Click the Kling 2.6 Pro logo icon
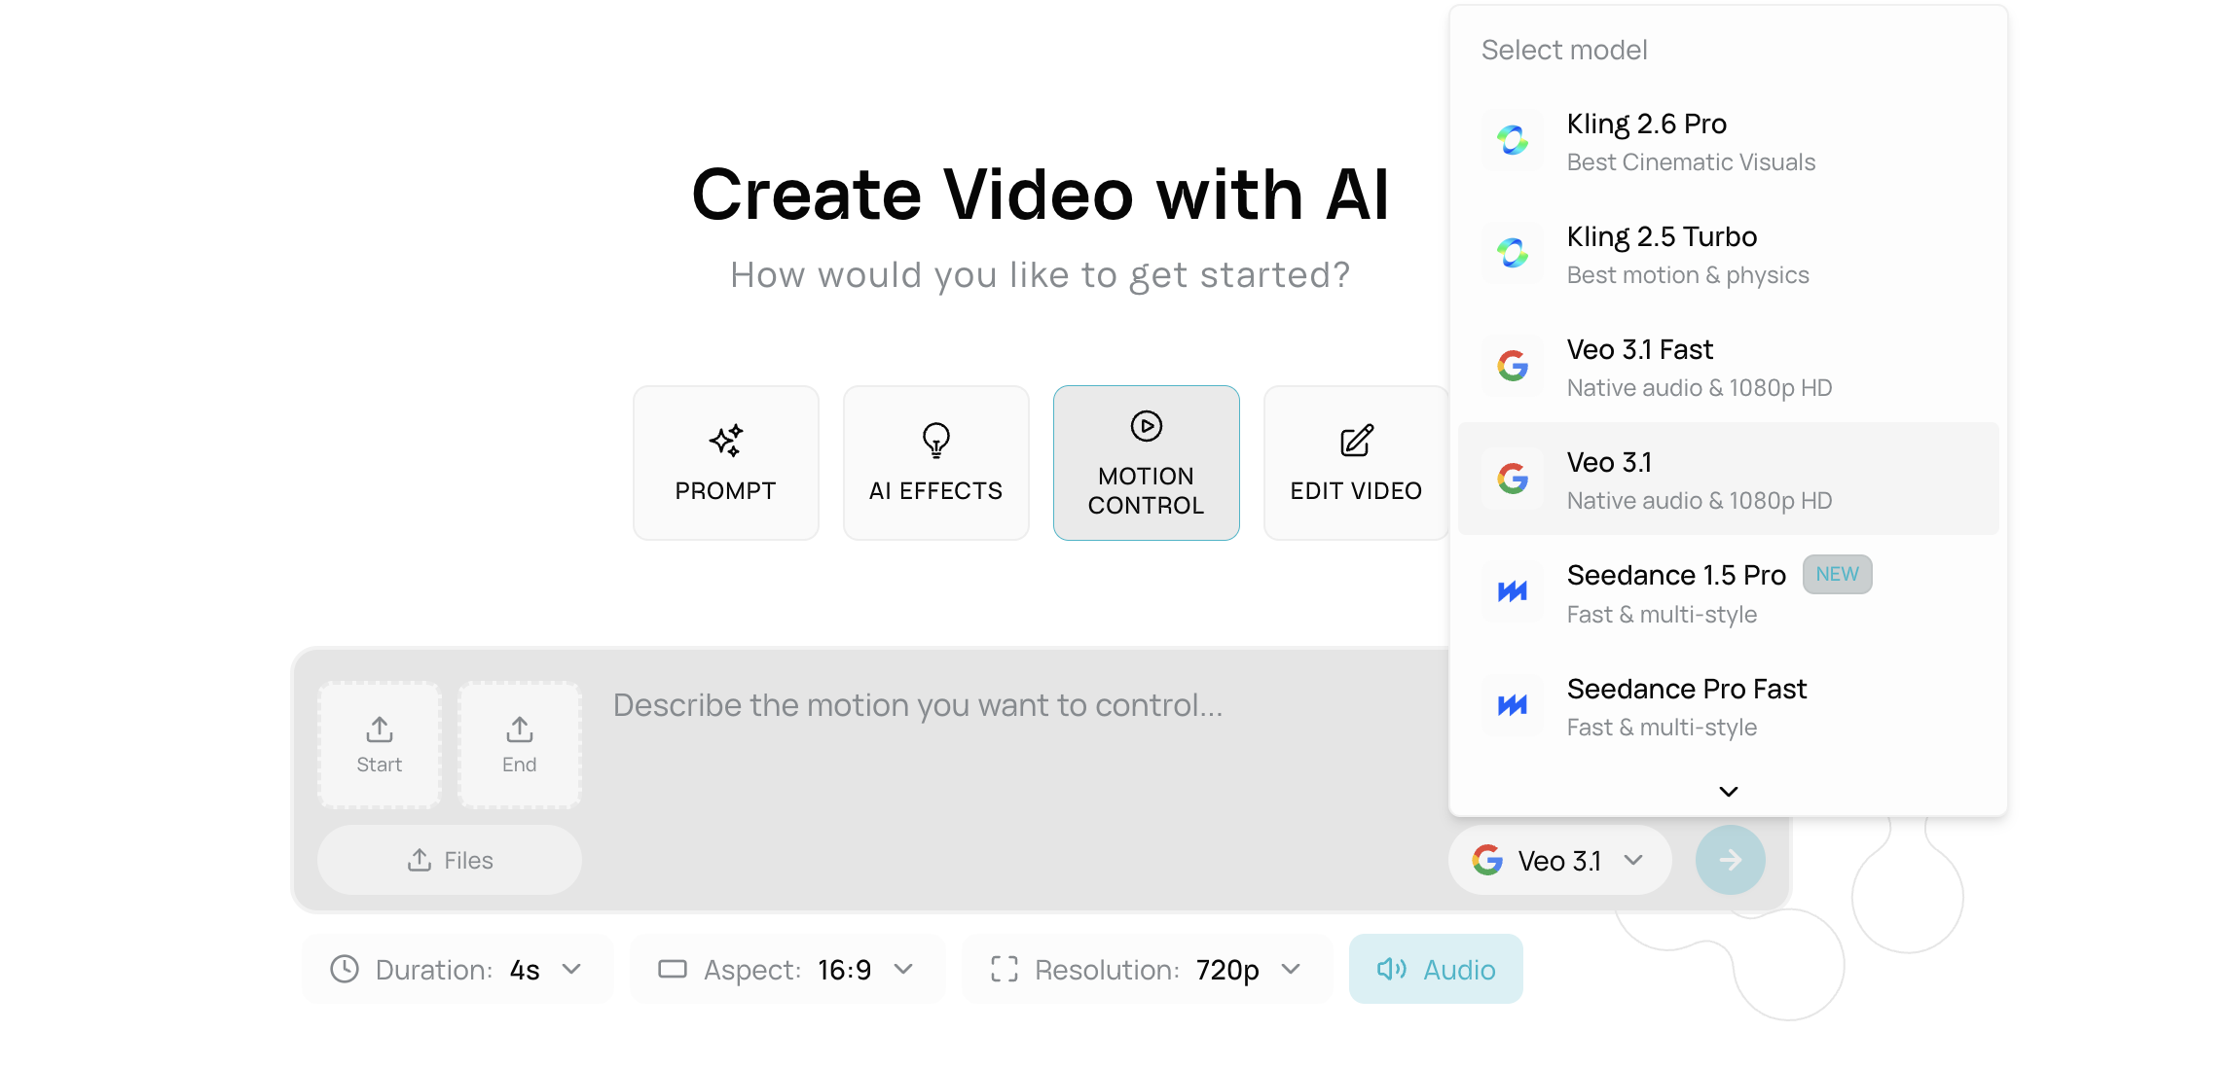The width and height of the screenshot is (2231, 1068). tap(1512, 141)
